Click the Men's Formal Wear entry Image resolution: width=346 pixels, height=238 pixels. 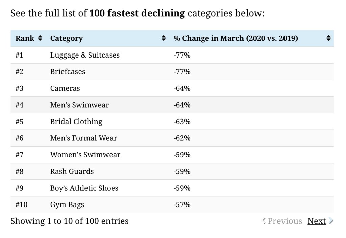[83, 138]
